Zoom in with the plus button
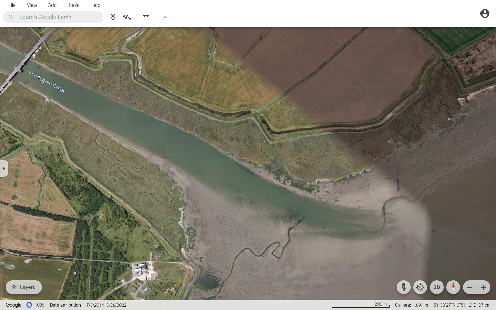 click(x=484, y=287)
